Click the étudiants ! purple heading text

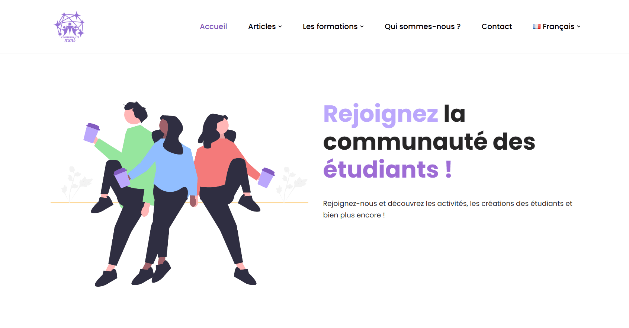pyautogui.click(x=388, y=169)
